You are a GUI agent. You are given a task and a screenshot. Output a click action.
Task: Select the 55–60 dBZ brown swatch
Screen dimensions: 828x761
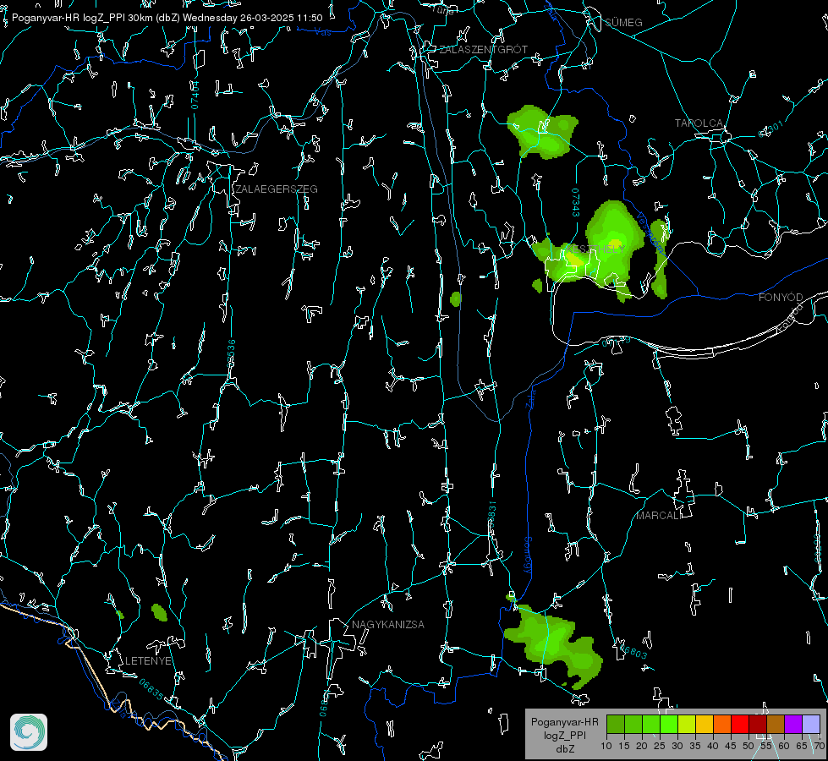point(776,724)
